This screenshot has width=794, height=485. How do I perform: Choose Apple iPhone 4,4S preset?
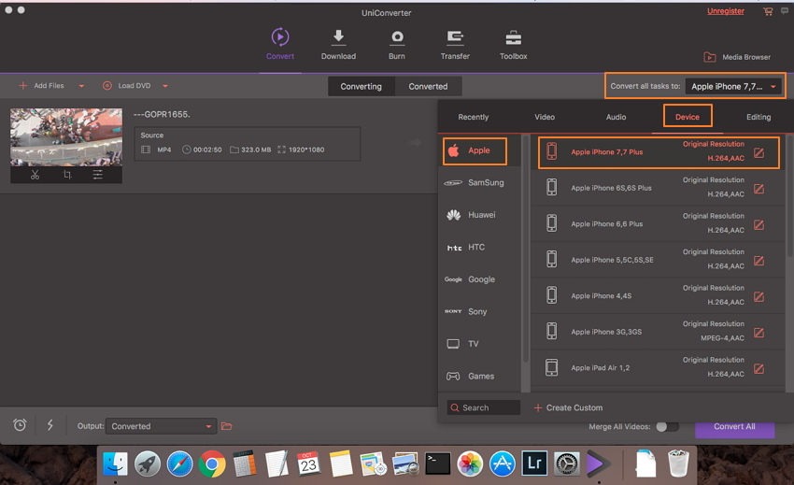coord(659,296)
